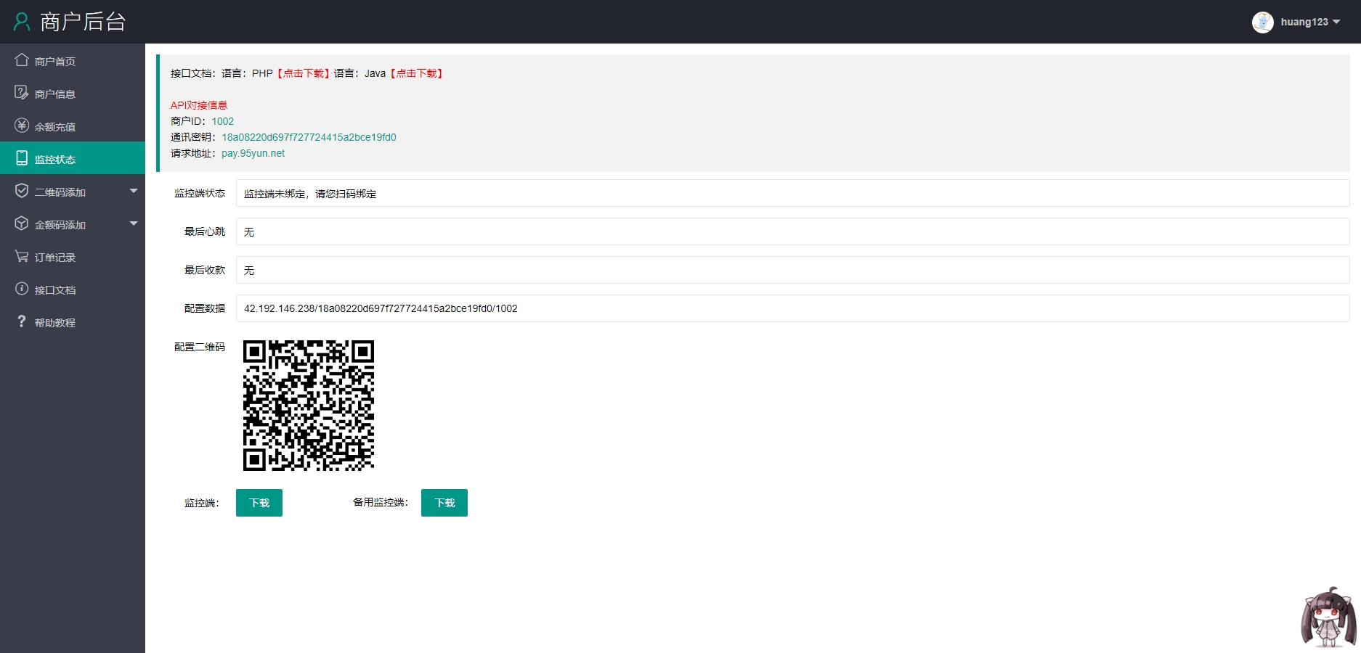Click the cart icon beside 订单记录
Image resolution: width=1361 pixels, height=653 pixels.
(x=22, y=256)
